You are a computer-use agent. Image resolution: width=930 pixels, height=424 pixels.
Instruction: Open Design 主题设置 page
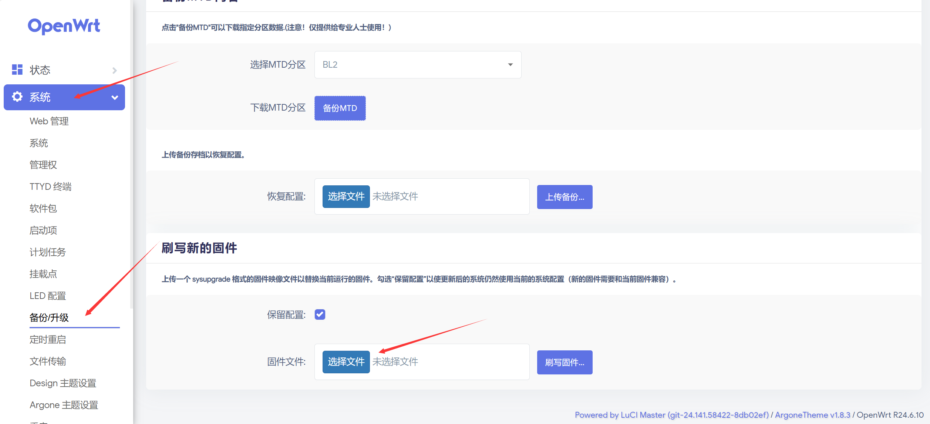[x=63, y=383]
